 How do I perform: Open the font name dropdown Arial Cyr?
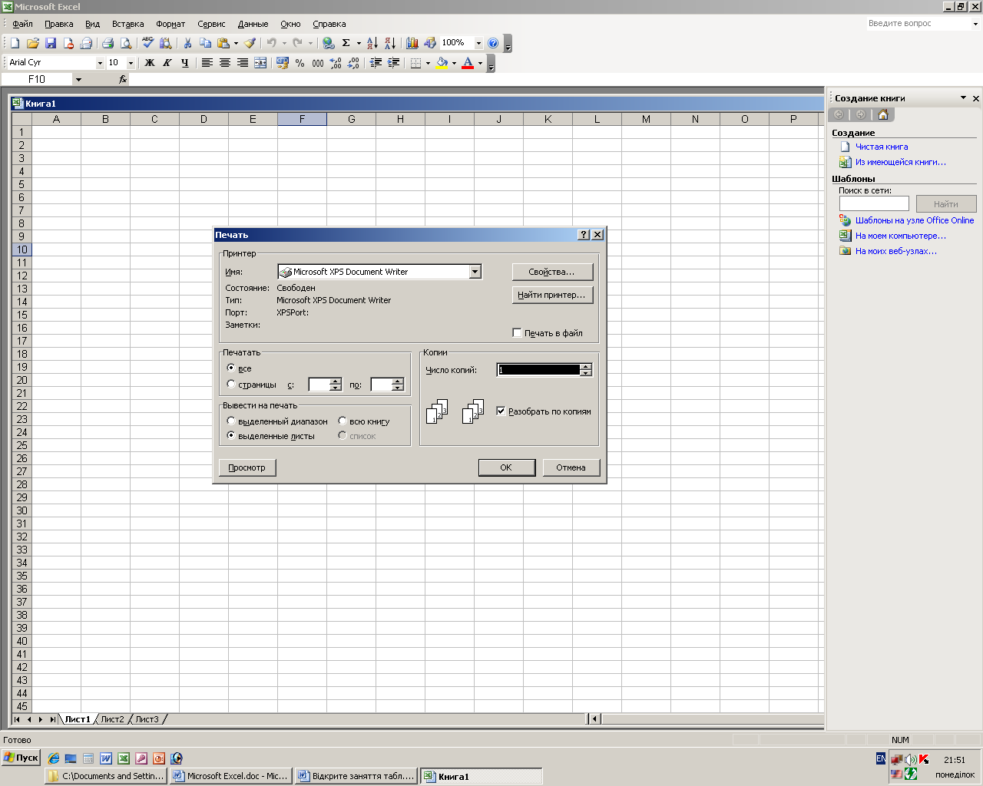100,63
